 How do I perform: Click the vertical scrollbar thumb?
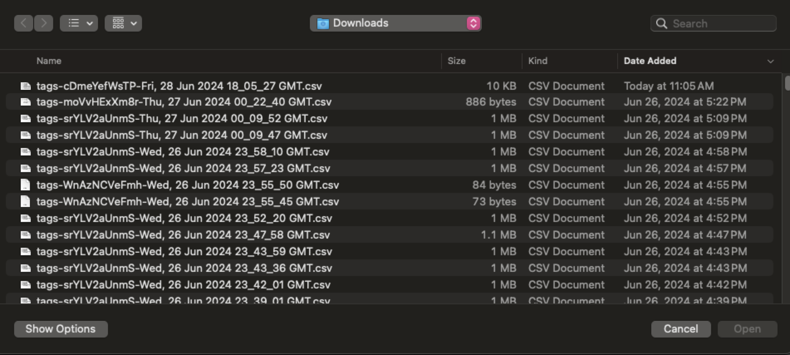tap(787, 83)
